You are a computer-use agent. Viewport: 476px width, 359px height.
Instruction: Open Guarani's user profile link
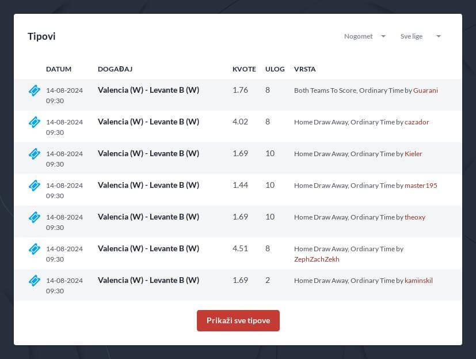[x=425, y=90]
